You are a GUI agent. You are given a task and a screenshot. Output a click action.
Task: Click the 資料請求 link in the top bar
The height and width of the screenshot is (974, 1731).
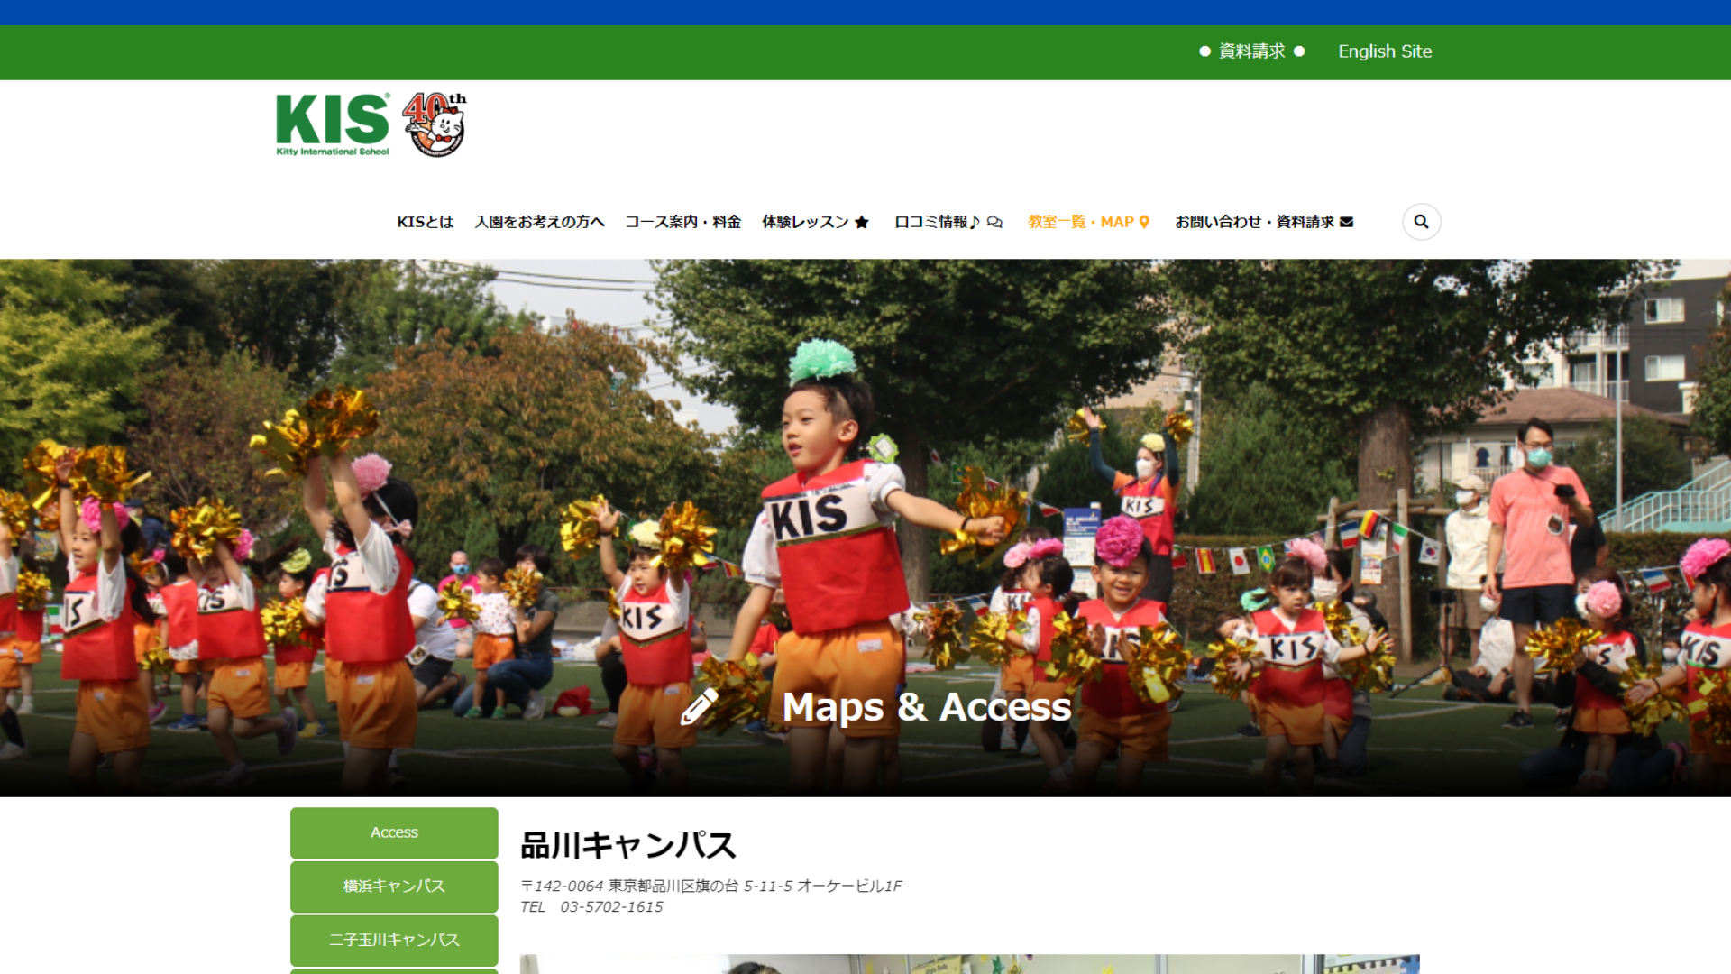[x=1250, y=51]
